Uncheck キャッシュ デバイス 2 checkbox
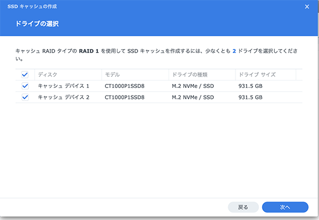Image resolution: width=319 pixels, height=220 pixels. [24, 97]
